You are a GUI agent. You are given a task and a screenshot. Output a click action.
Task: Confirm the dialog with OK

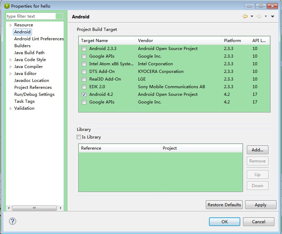[x=224, y=222]
